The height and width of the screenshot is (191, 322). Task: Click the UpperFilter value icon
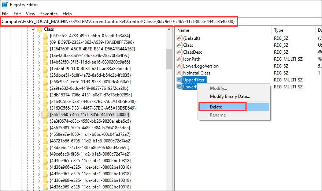pos(179,80)
